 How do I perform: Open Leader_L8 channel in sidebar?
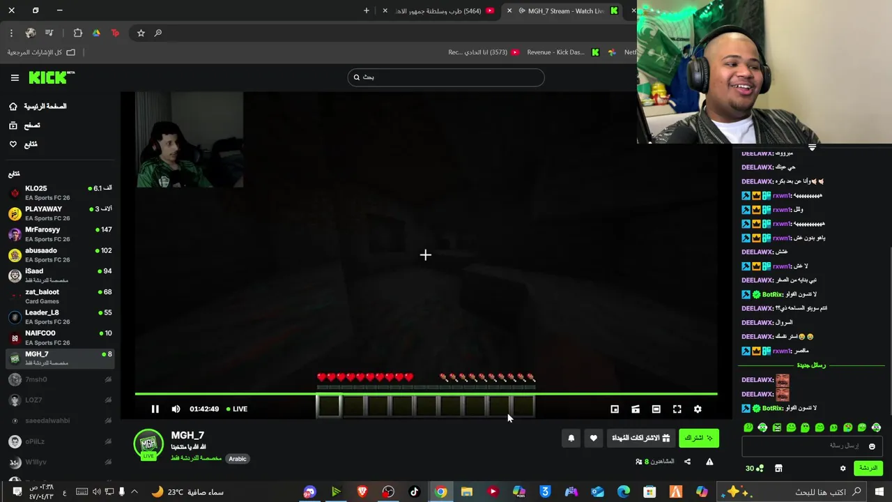click(60, 317)
